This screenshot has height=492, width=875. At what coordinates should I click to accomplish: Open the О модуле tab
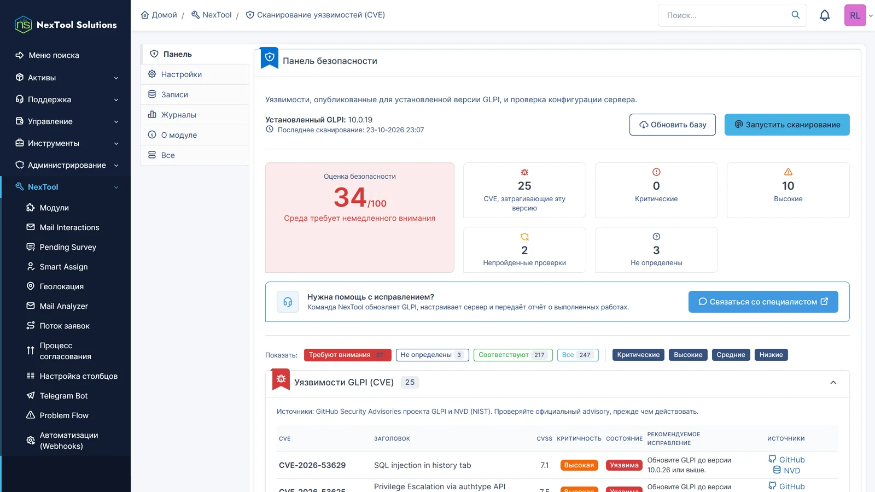click(195, 135)
